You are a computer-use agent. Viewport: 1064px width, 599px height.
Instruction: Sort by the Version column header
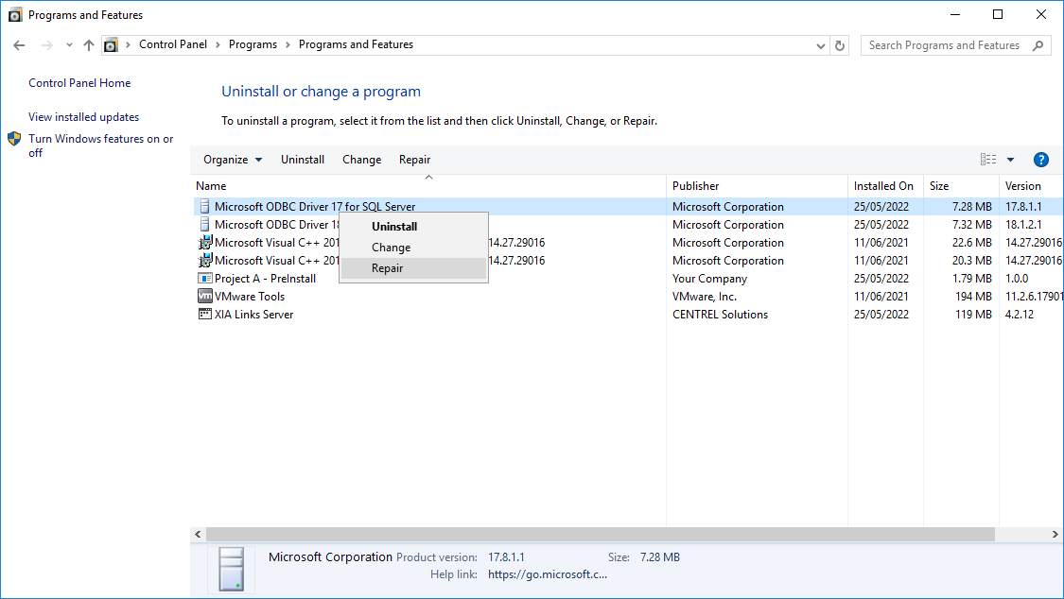1031,186
